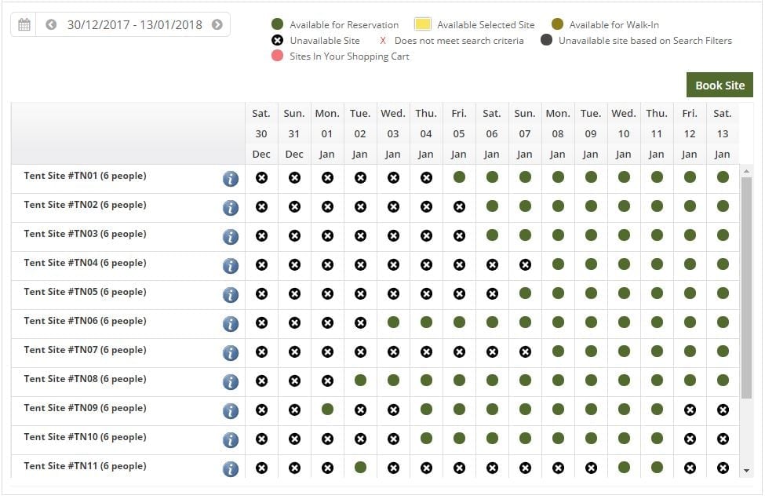The image size is (765, 499).
Task: Click TN11 unavailable marker for Tue 09 Jan
Action: [x=591, y=468]
